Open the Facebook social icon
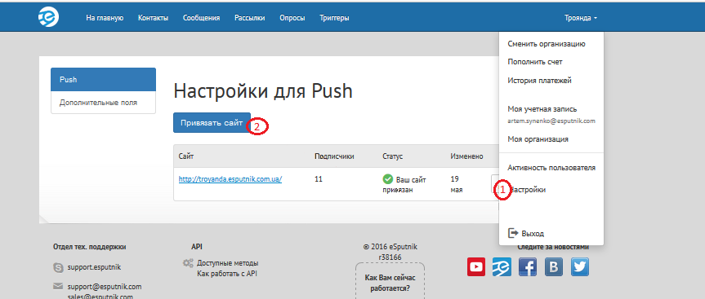This screenshot has width=705, height=299. click(528, 267)
